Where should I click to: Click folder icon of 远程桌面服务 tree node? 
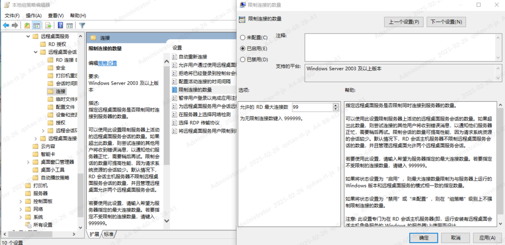(36, 36)
